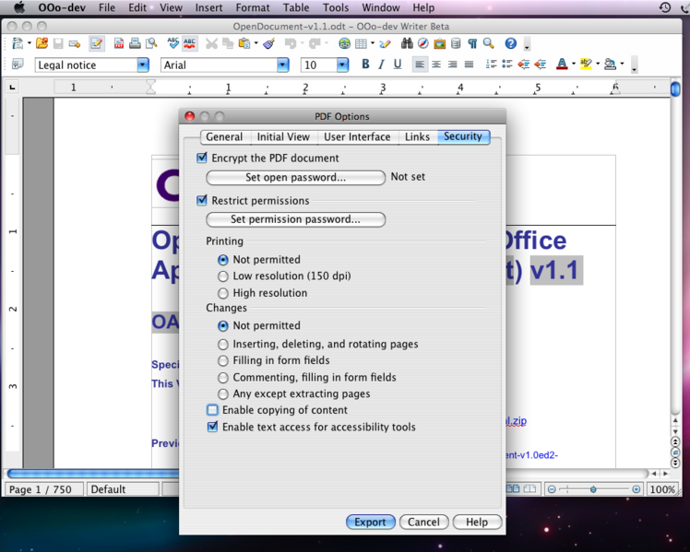Click the Justified alignment icon

click(469, 65)
